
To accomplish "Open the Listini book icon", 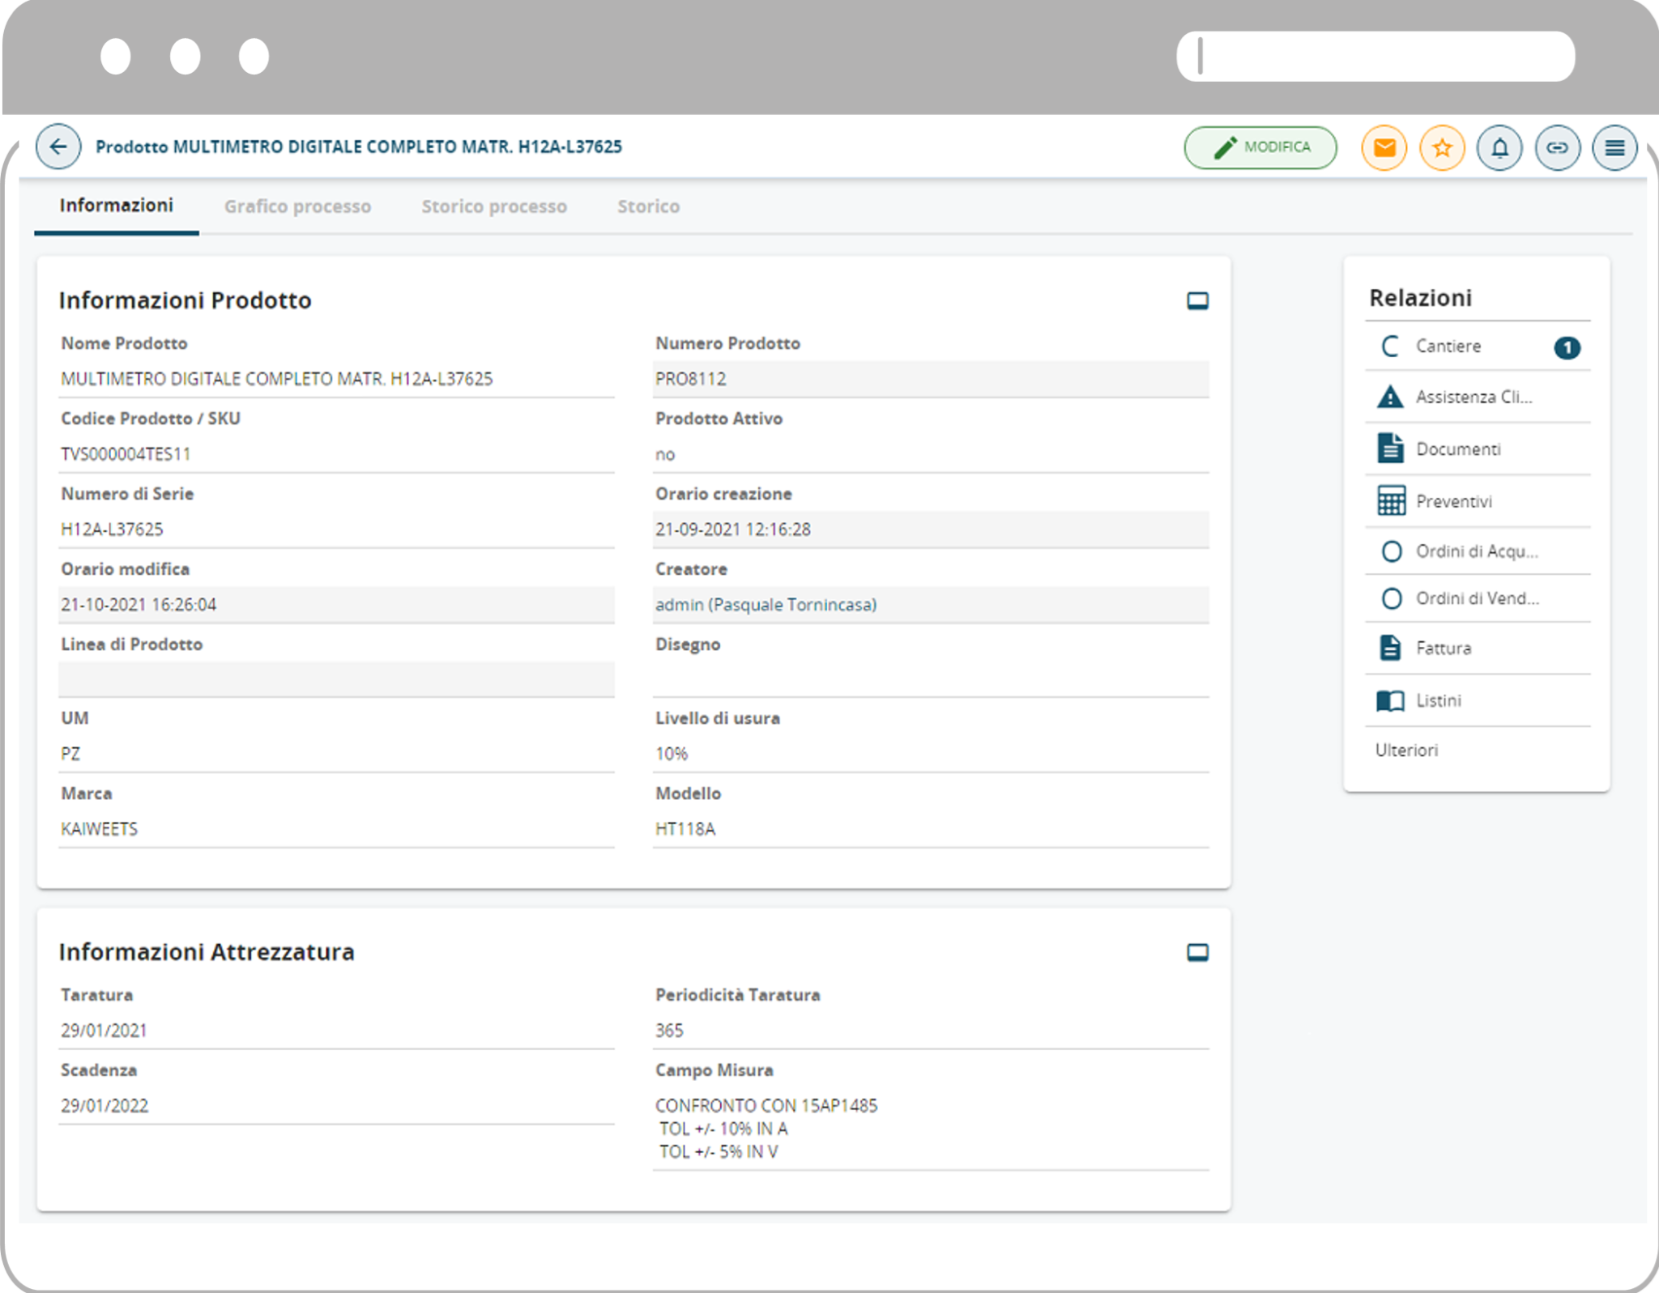I will coord(1390,700).
